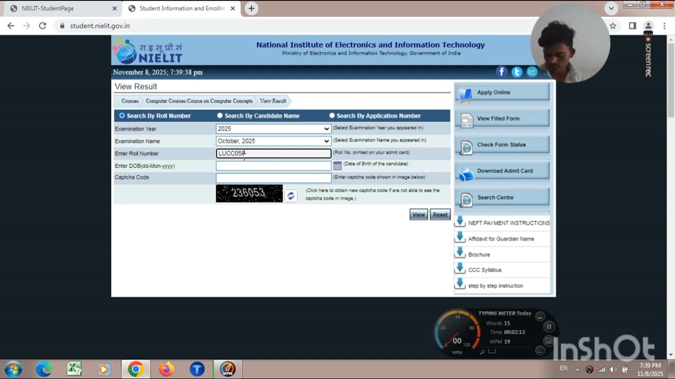
Task: Close the NIELIT-StudentPage tab
Action: pyautogui.click(x=114, y=8)
